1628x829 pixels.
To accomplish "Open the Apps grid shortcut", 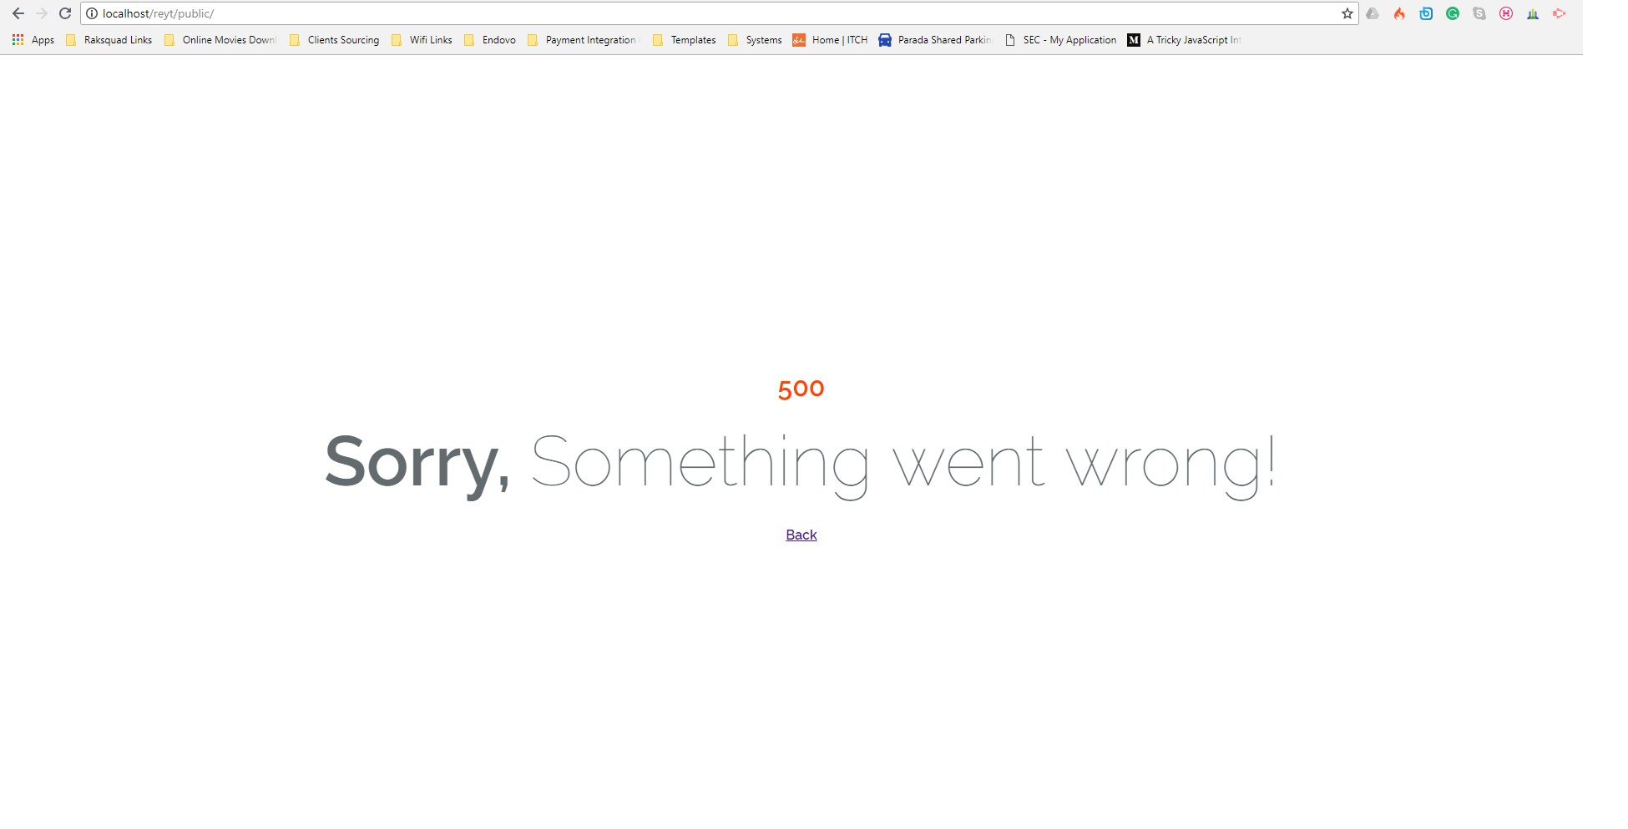I will click(x=33, y=40).
